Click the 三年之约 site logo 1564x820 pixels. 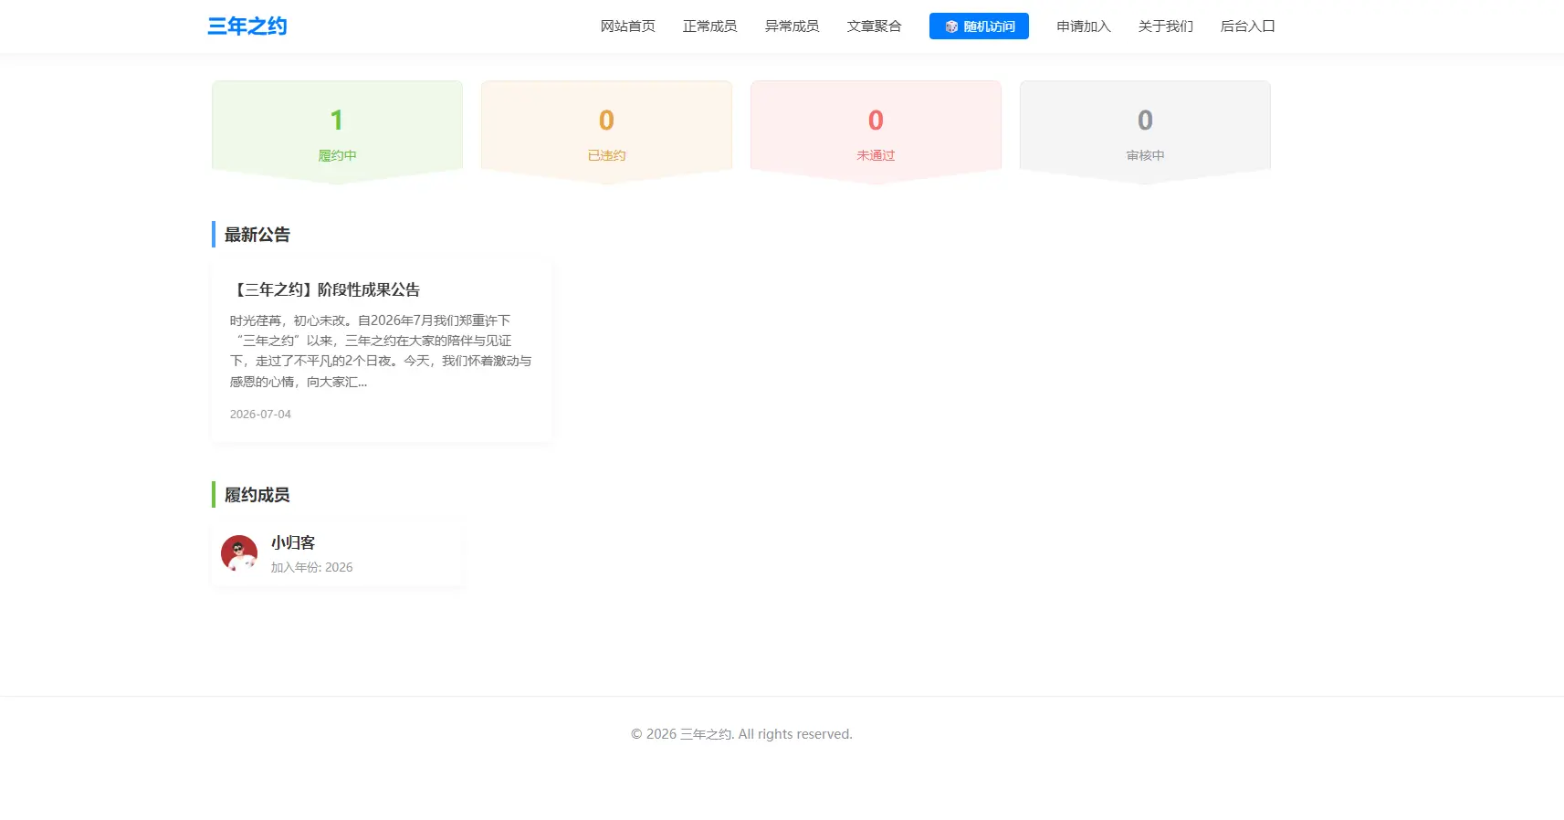click(x=247, y=26)
